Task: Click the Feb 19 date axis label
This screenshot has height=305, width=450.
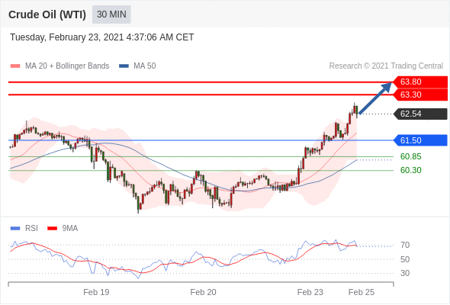Action: 96,292
